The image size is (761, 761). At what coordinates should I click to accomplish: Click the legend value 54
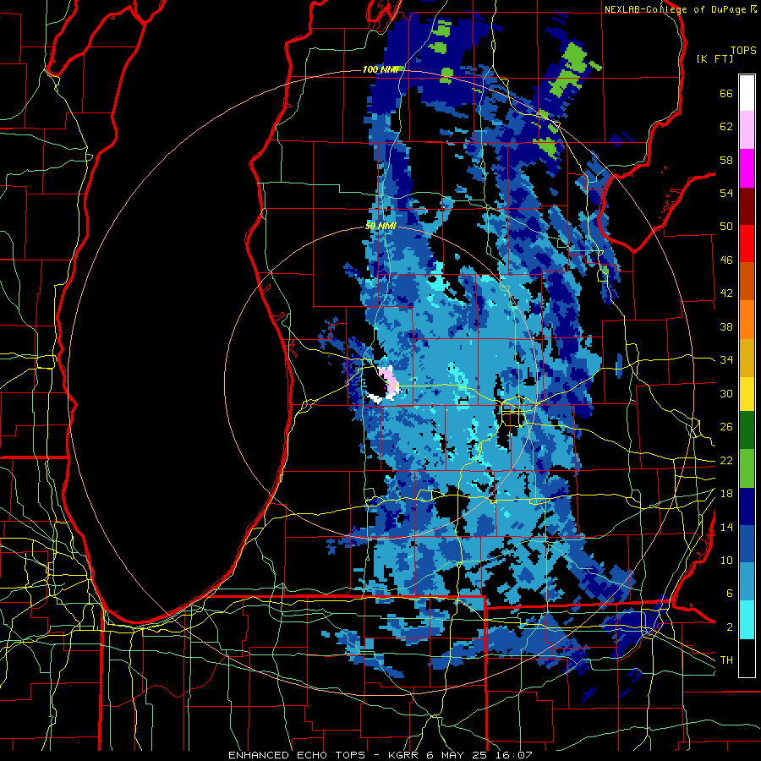coord(726,193)
